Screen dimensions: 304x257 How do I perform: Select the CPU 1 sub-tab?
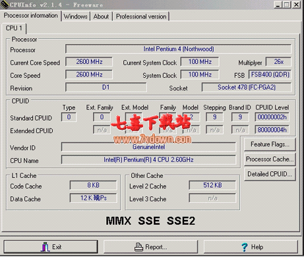(x=14, y=28)
